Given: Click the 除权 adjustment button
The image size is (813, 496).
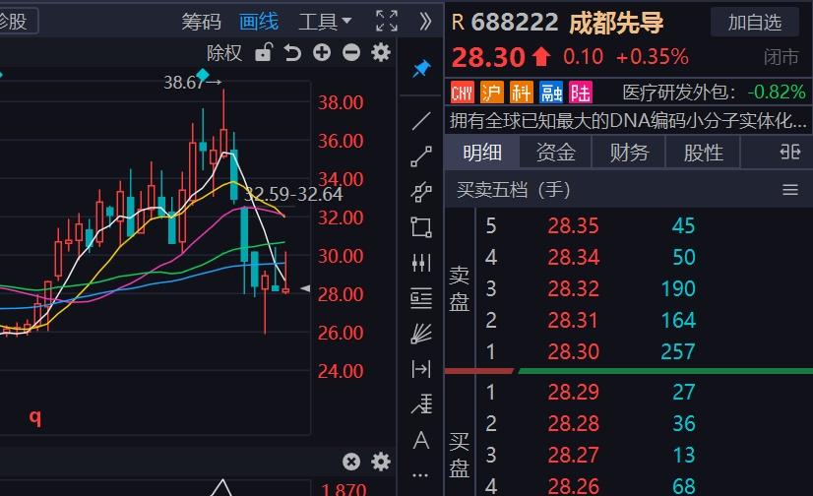Looking at the screenshot, I should [224, 53].
